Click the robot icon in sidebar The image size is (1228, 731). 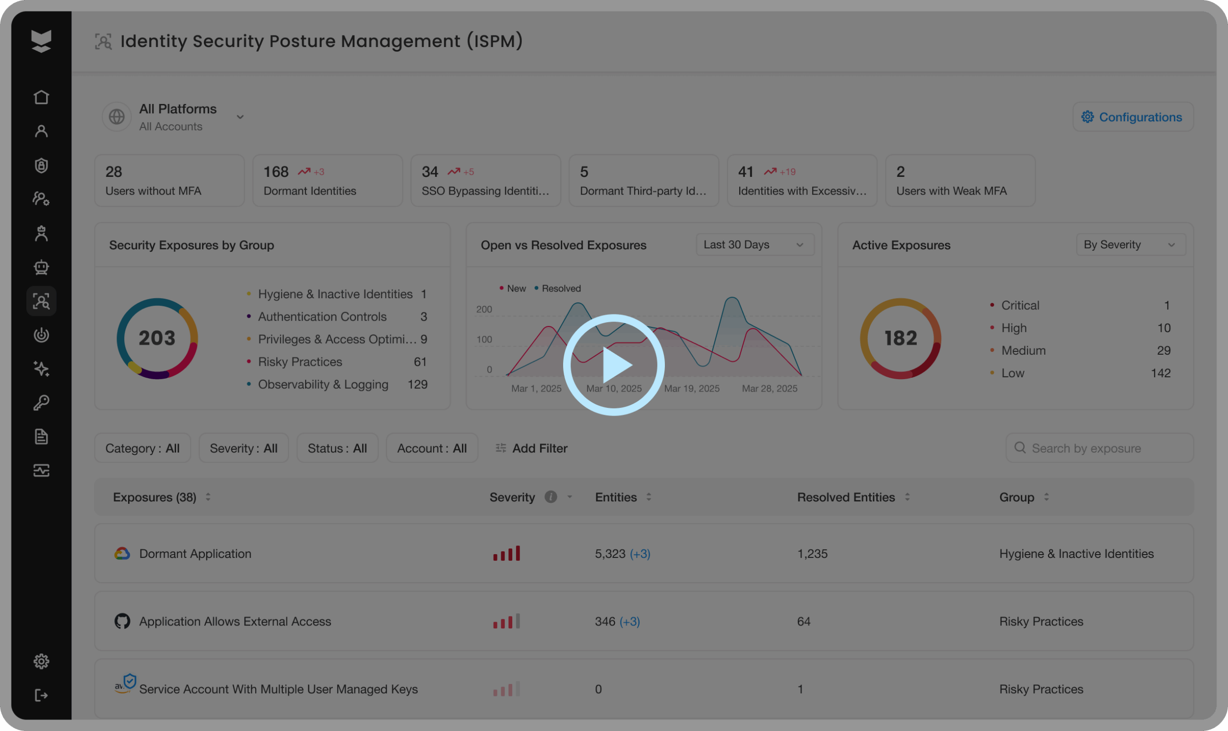tap(41, 267)
